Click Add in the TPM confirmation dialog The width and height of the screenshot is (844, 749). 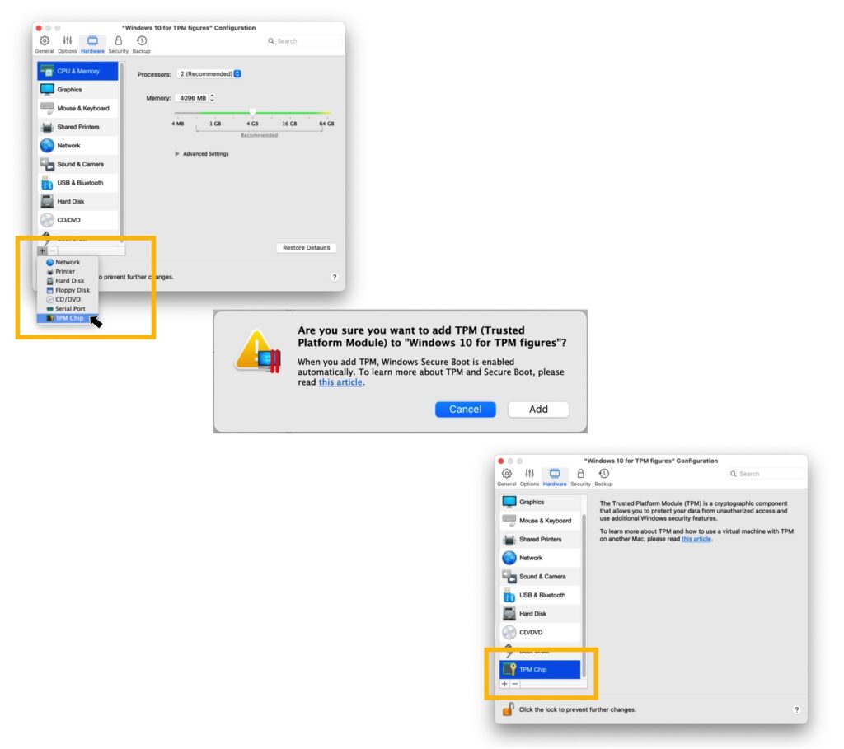tap(538, 410)
